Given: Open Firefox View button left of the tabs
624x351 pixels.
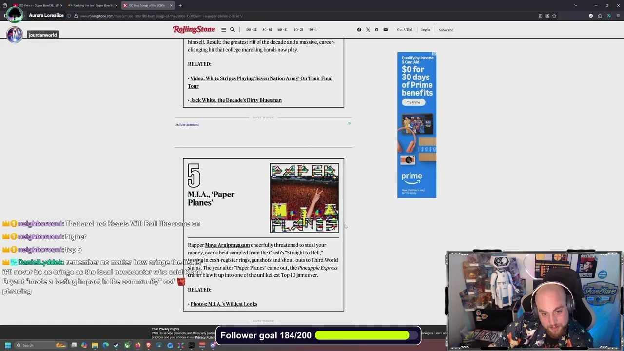Looking at the screenshot, I should pos(5,5).
